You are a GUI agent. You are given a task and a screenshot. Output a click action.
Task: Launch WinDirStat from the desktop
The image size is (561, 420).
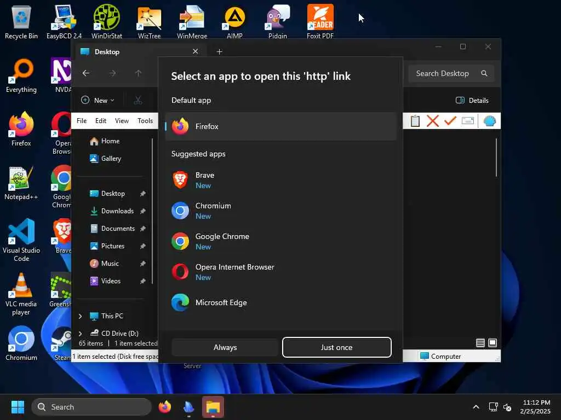point(107,22)
